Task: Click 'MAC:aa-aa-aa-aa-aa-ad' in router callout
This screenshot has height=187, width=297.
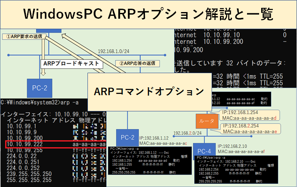Action: click(249, 118)
